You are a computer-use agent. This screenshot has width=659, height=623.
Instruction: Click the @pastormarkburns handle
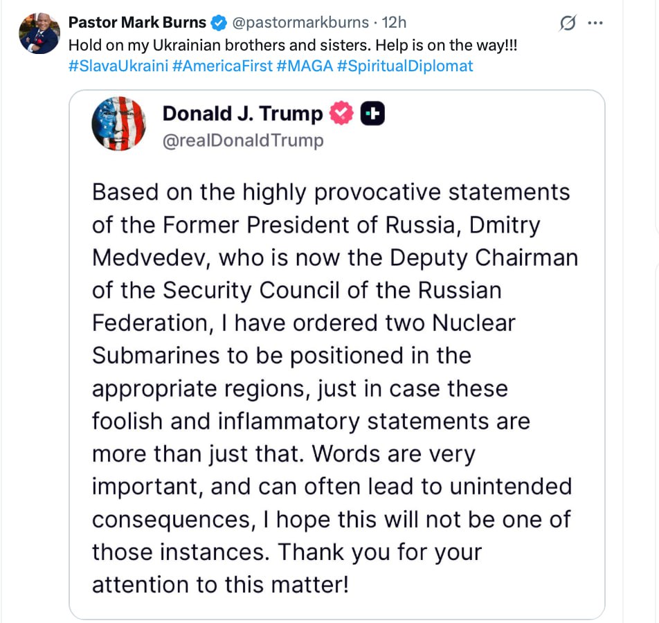coord(300,23)
